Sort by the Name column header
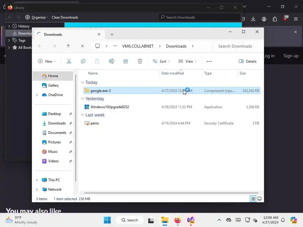Image resolution: width=303 pixels, height=227 pixels. pos(121,73)
